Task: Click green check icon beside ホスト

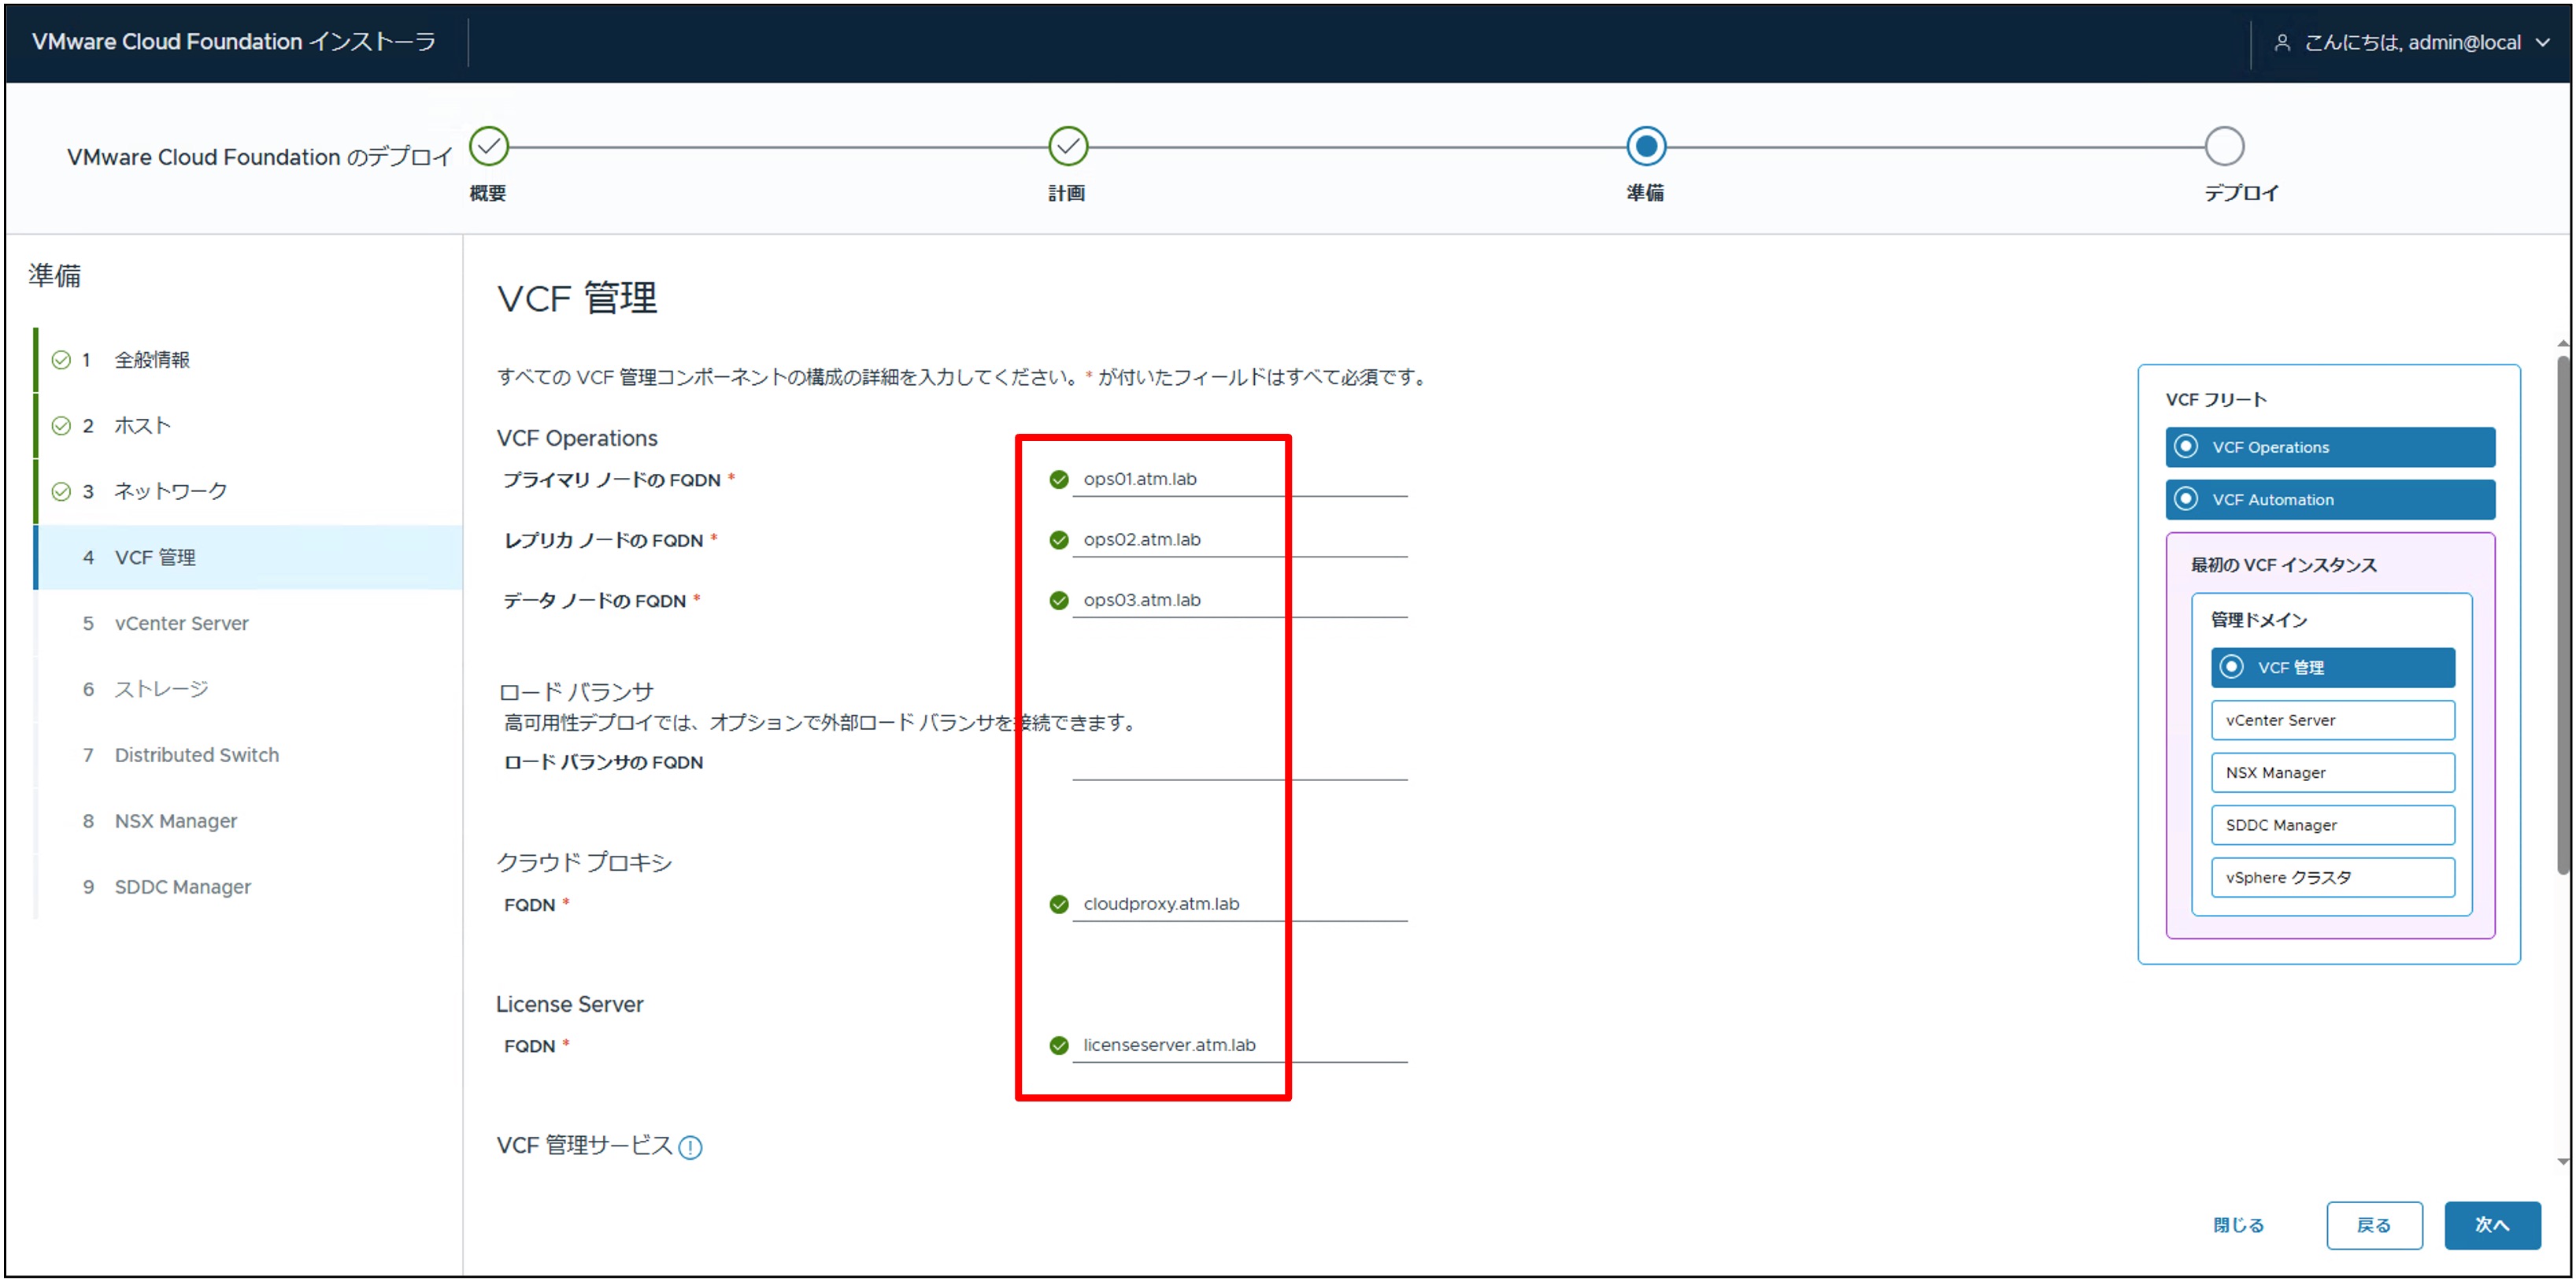Action: point(61,426)
